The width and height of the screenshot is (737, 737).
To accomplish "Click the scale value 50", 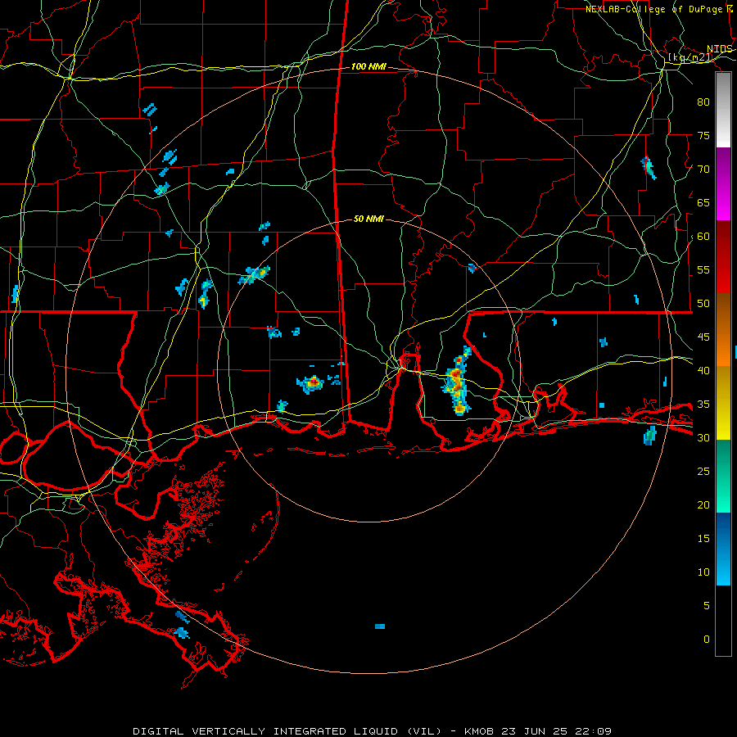I will click(x=703, y=304).
